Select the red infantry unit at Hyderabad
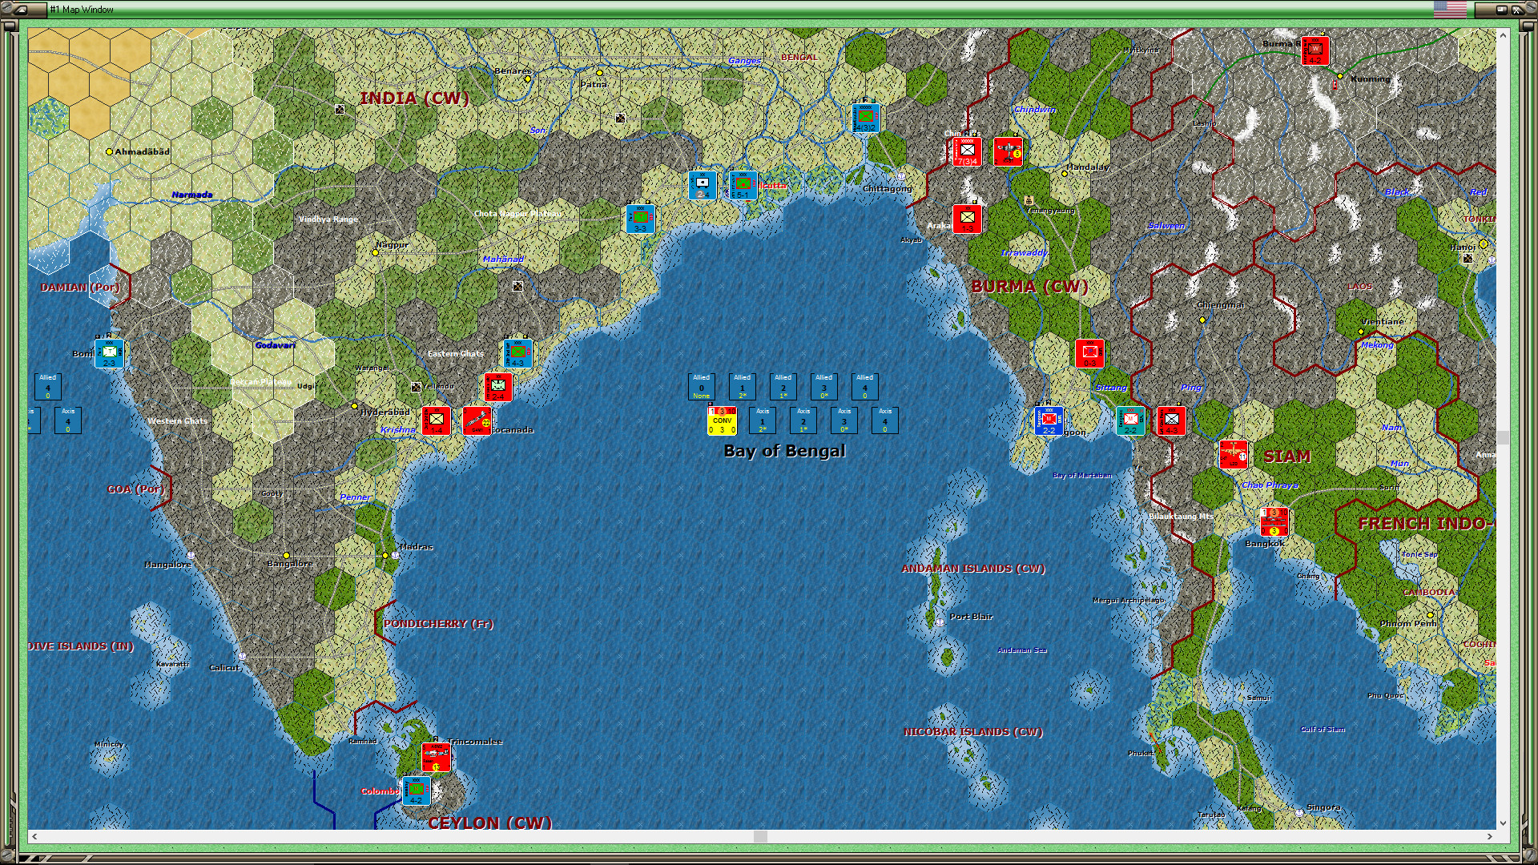The height and width of the screenshot is (865, 1538). click(x=437, y=420)
